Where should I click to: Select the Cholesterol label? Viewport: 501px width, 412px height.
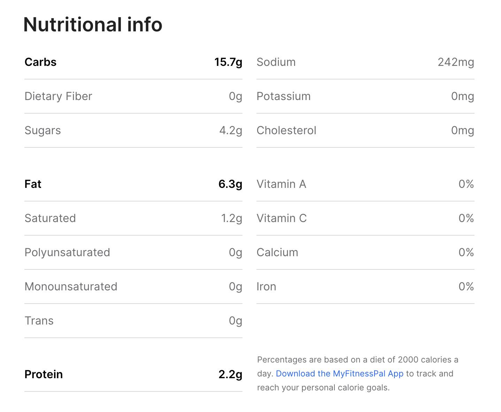pyautogui.click(x=286, y=130)
